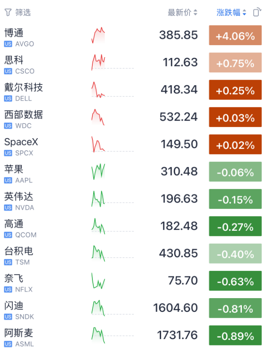Select the 台积电 TSM price 430.85
The image size is (267, 348).
coord(178,253)
